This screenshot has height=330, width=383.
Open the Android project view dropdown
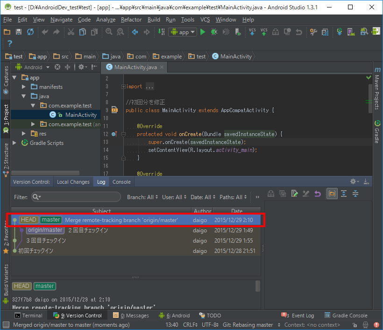[x=33, y=67]
